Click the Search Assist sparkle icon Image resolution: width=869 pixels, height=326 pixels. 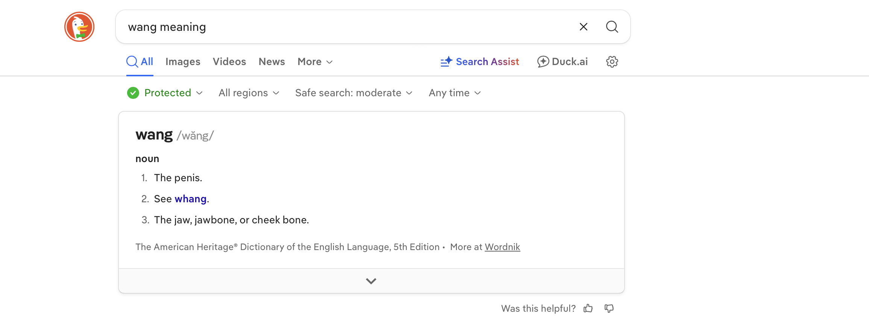[x=446, y=62]
